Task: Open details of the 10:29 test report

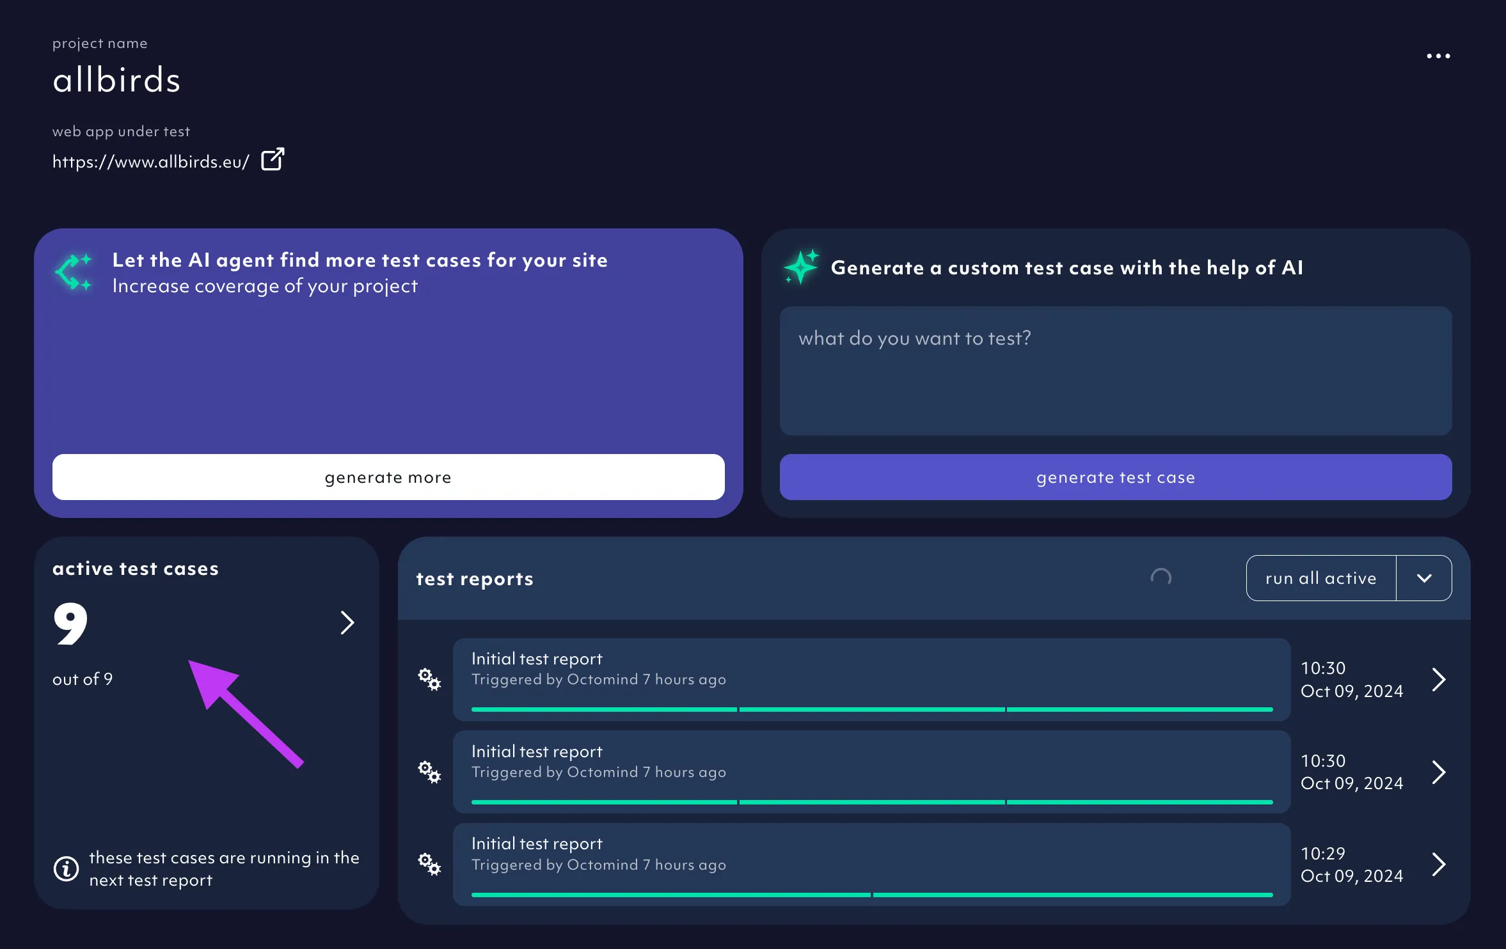Action: click(x=1439, y=865)
